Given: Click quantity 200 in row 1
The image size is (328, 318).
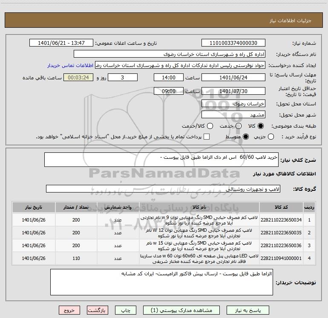Looking at the screenshot, I should (x=76, y=220).
